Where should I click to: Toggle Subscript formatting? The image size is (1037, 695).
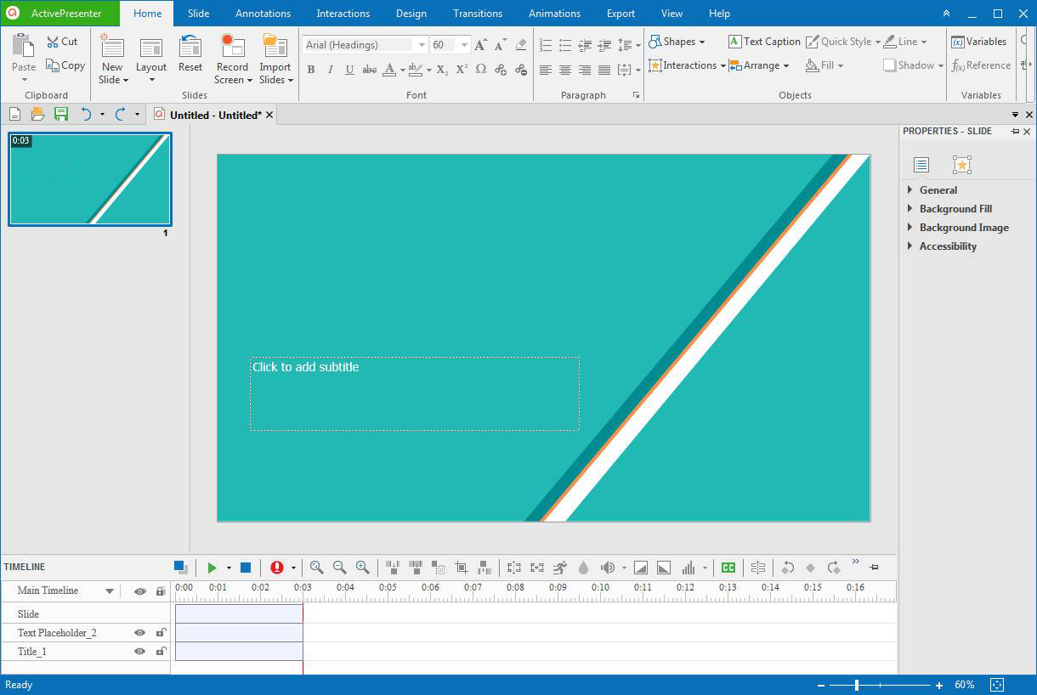(x=442, y=70)
